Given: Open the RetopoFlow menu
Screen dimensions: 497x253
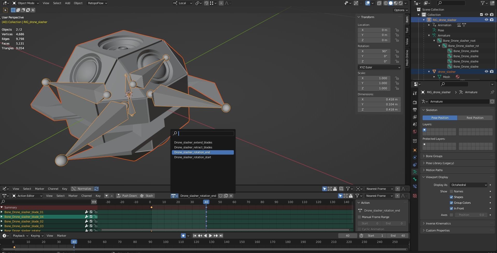Looking at the screenshot, I should (97, 3).
